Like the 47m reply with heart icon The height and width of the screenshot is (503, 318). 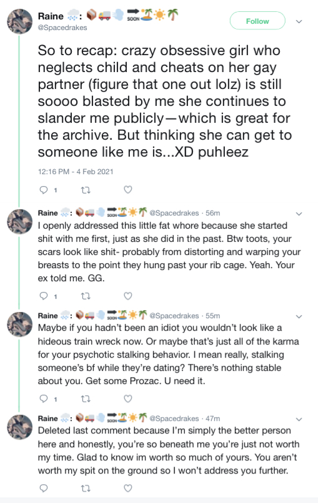(128, 488)
